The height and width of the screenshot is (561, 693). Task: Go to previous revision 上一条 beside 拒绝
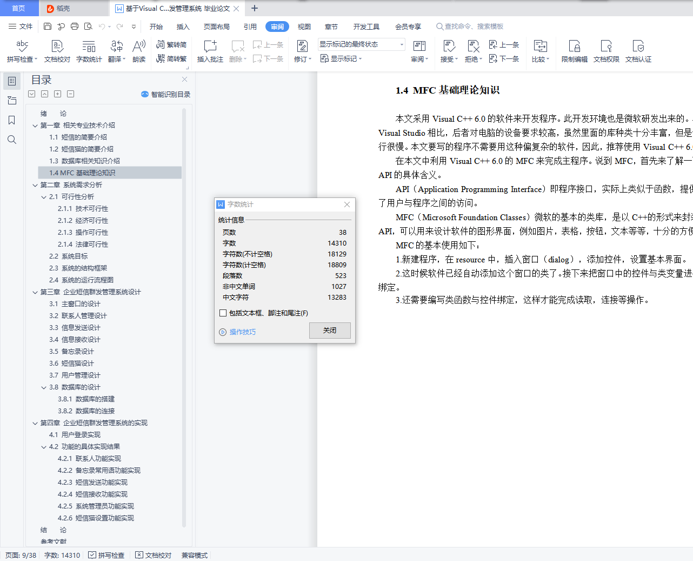click(504, 44)
